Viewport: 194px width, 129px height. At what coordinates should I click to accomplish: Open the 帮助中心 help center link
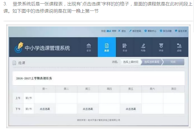click(150, 31)
